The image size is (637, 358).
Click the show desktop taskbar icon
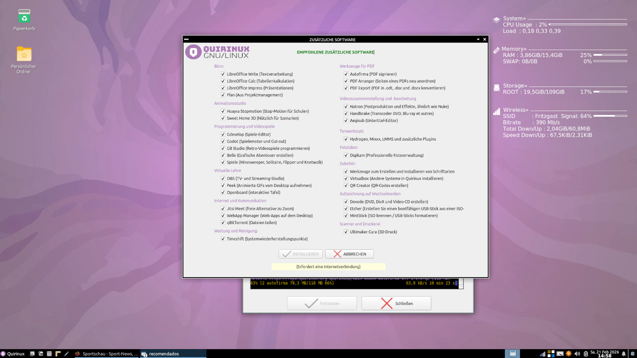click(x=513, y=354)
